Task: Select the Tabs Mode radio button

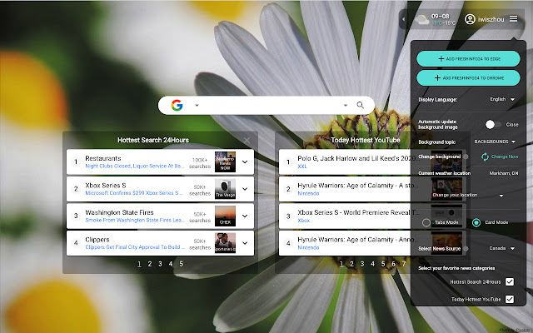Action: tap(426, 222)
